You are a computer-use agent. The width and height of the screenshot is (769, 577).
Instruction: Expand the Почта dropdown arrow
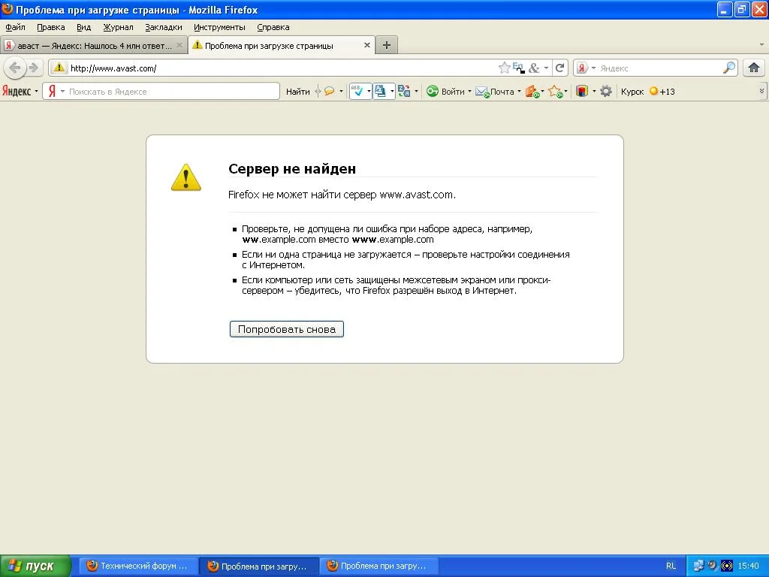click(x=519, y=91)
